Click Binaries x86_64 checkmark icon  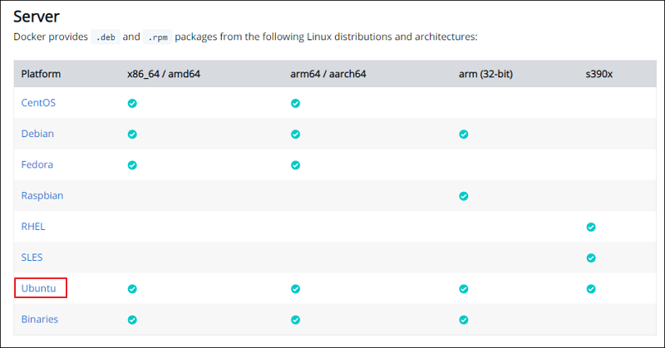(132, 320)
